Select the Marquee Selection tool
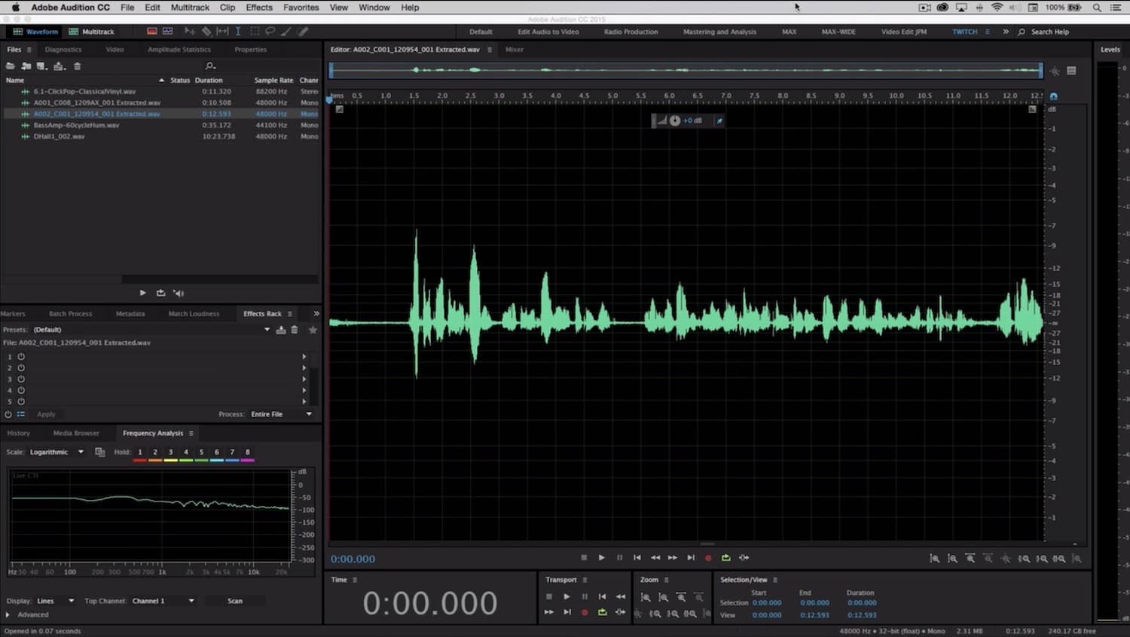The width and height of the screenshot is (1130, 637). point(255,31)
